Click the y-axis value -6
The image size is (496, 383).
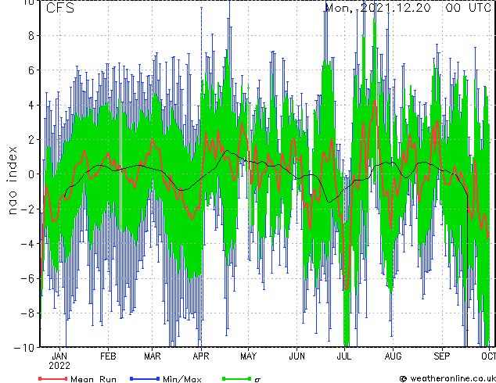(x=27, y=278)
